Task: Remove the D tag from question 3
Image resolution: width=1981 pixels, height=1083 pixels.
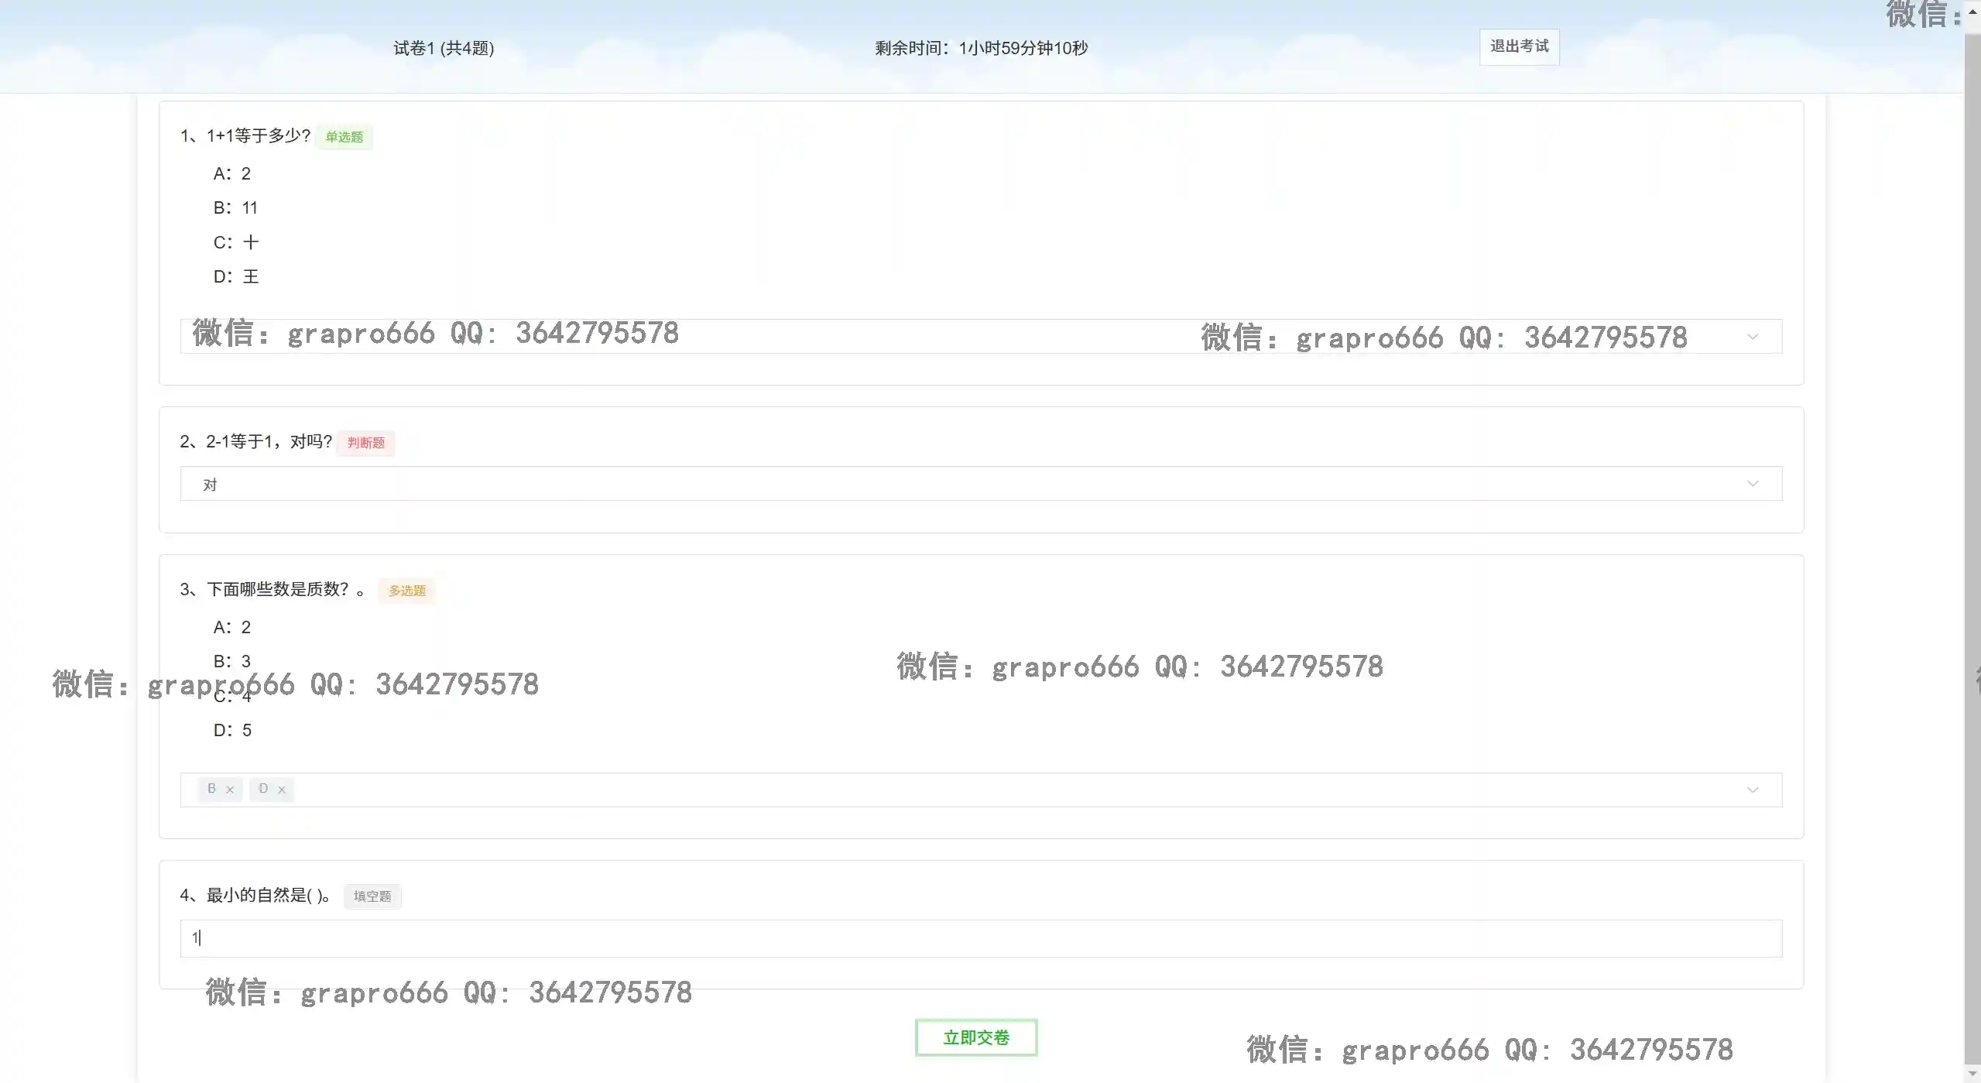Action: pos(282,790)
